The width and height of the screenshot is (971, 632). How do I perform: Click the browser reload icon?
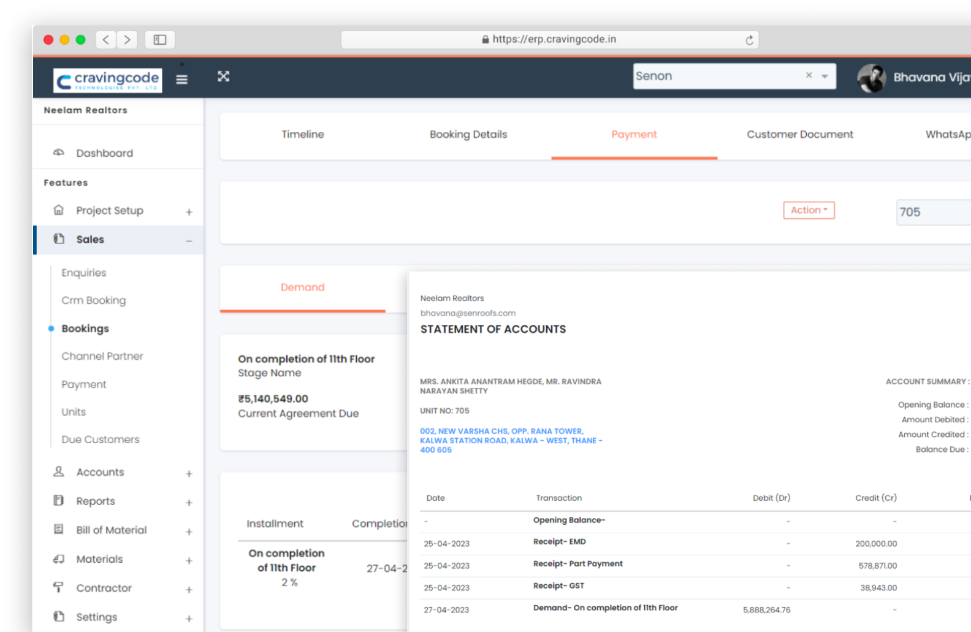pos(748,40)
